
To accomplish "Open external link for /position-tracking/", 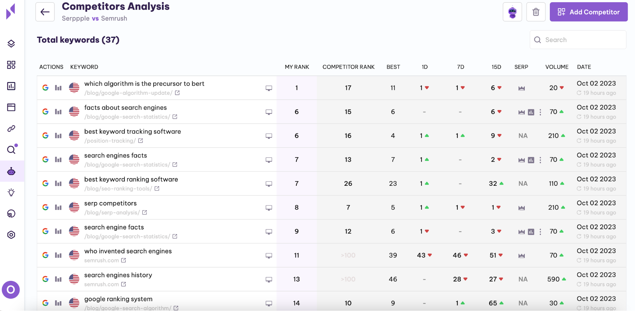I will coord(140,141).
